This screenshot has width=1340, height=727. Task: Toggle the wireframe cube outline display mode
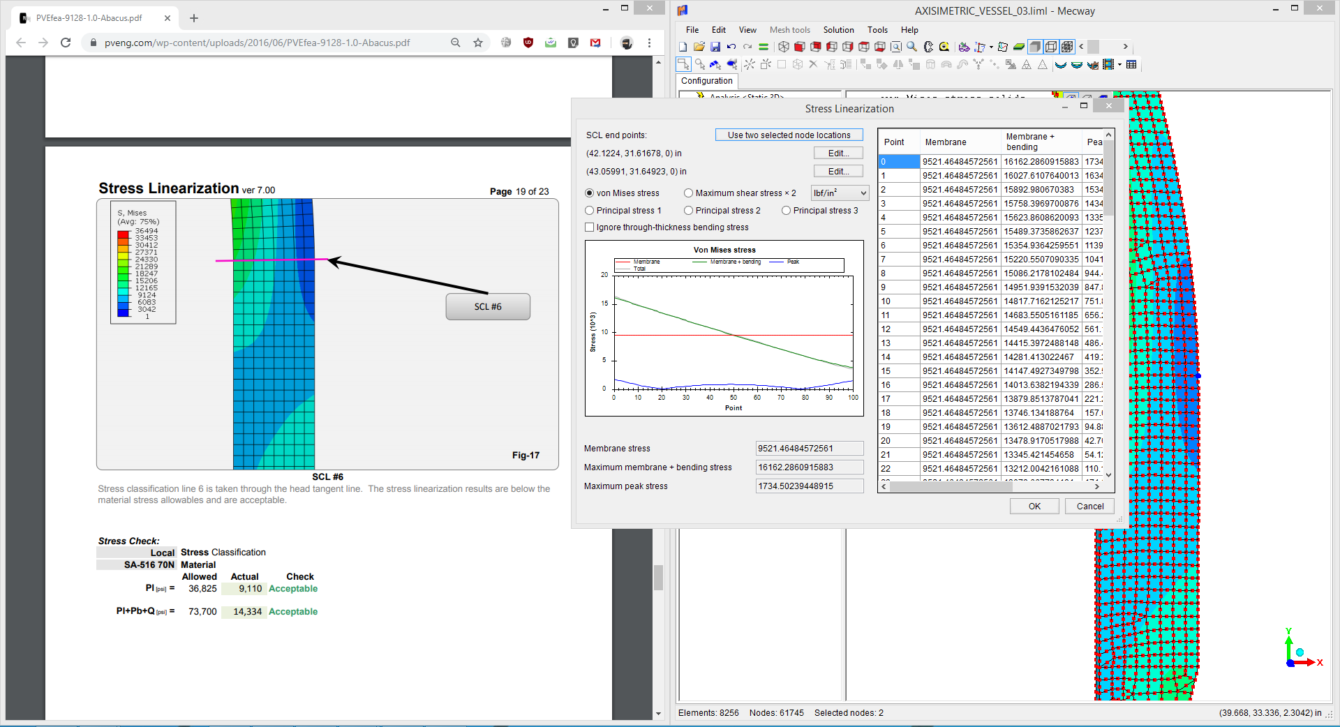pyautogui.click(x=1051, y=47)
